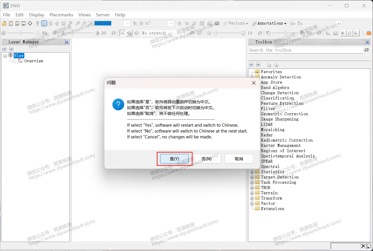Viewport: 373px width, 251px height.
Task: Reset contrast with refresh icon beside 20
Action: [114, 33]
